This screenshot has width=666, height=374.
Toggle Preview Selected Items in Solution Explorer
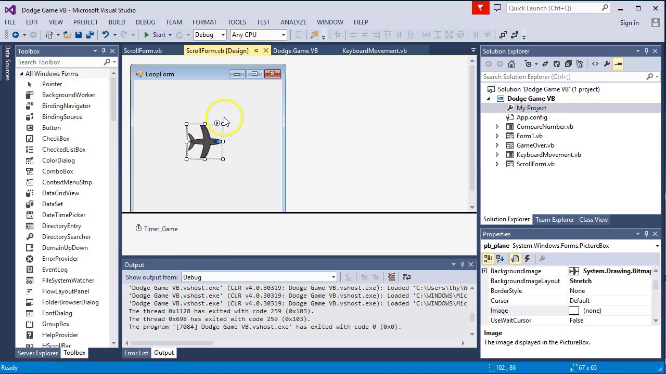[x=618, y=64]
